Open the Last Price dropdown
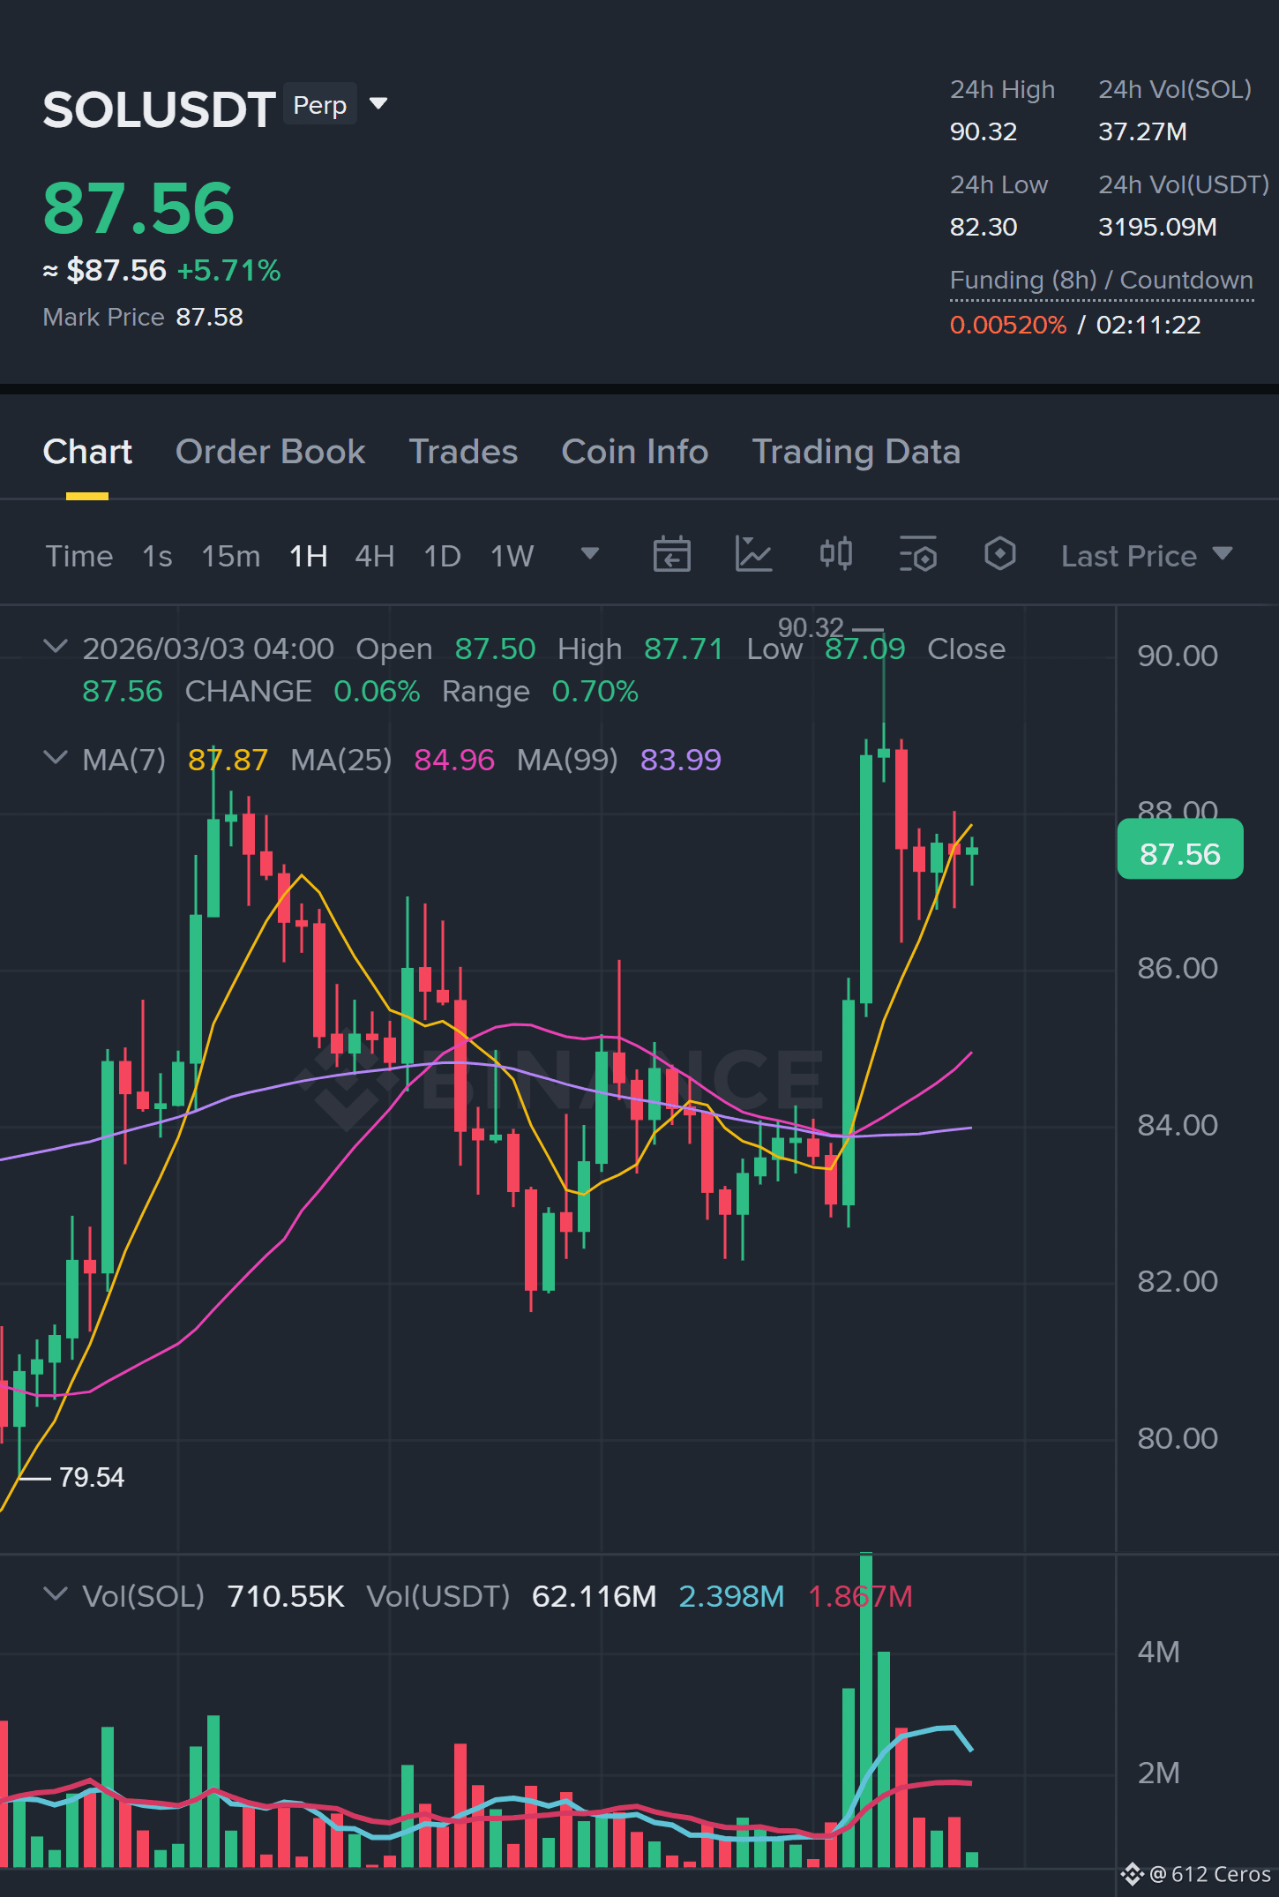This screenshot has height=1897, width=1279. [1147, 556]
